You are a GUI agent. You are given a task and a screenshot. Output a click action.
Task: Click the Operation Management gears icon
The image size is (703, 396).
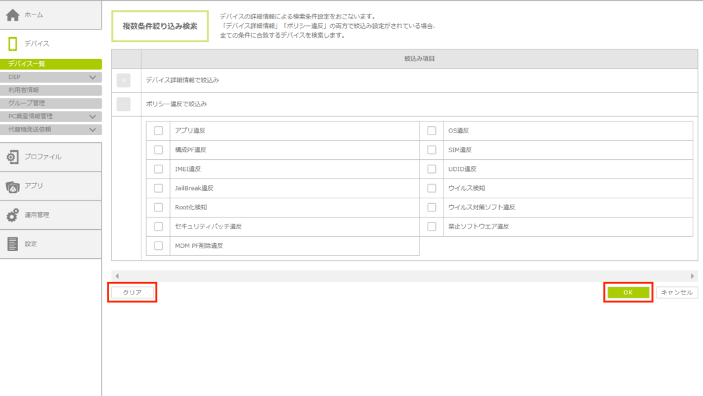pyautogui.click(x=12, y=215)
